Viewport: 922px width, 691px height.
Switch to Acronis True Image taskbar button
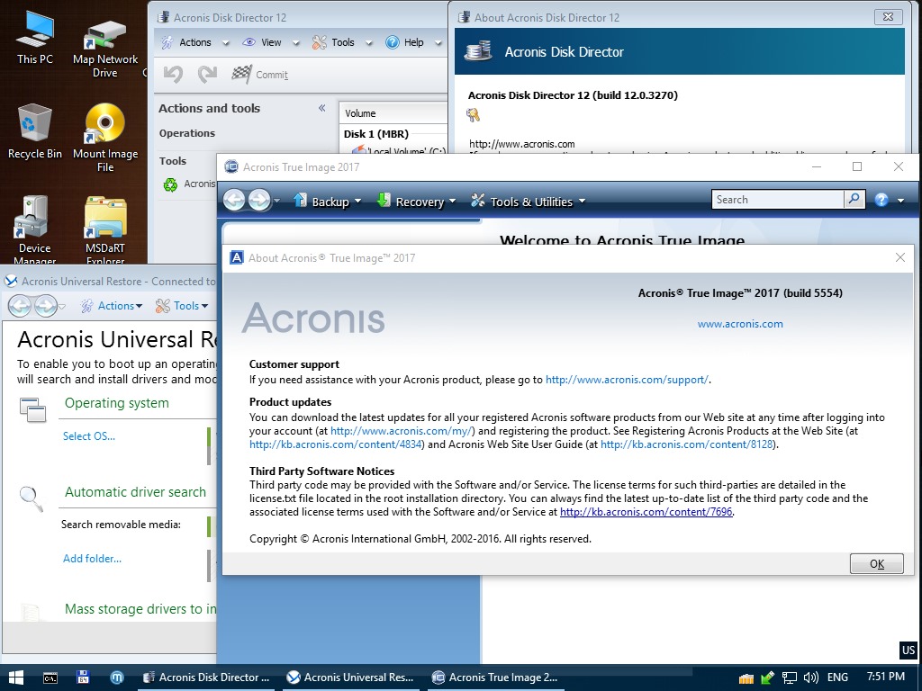[x=494, y=678]
